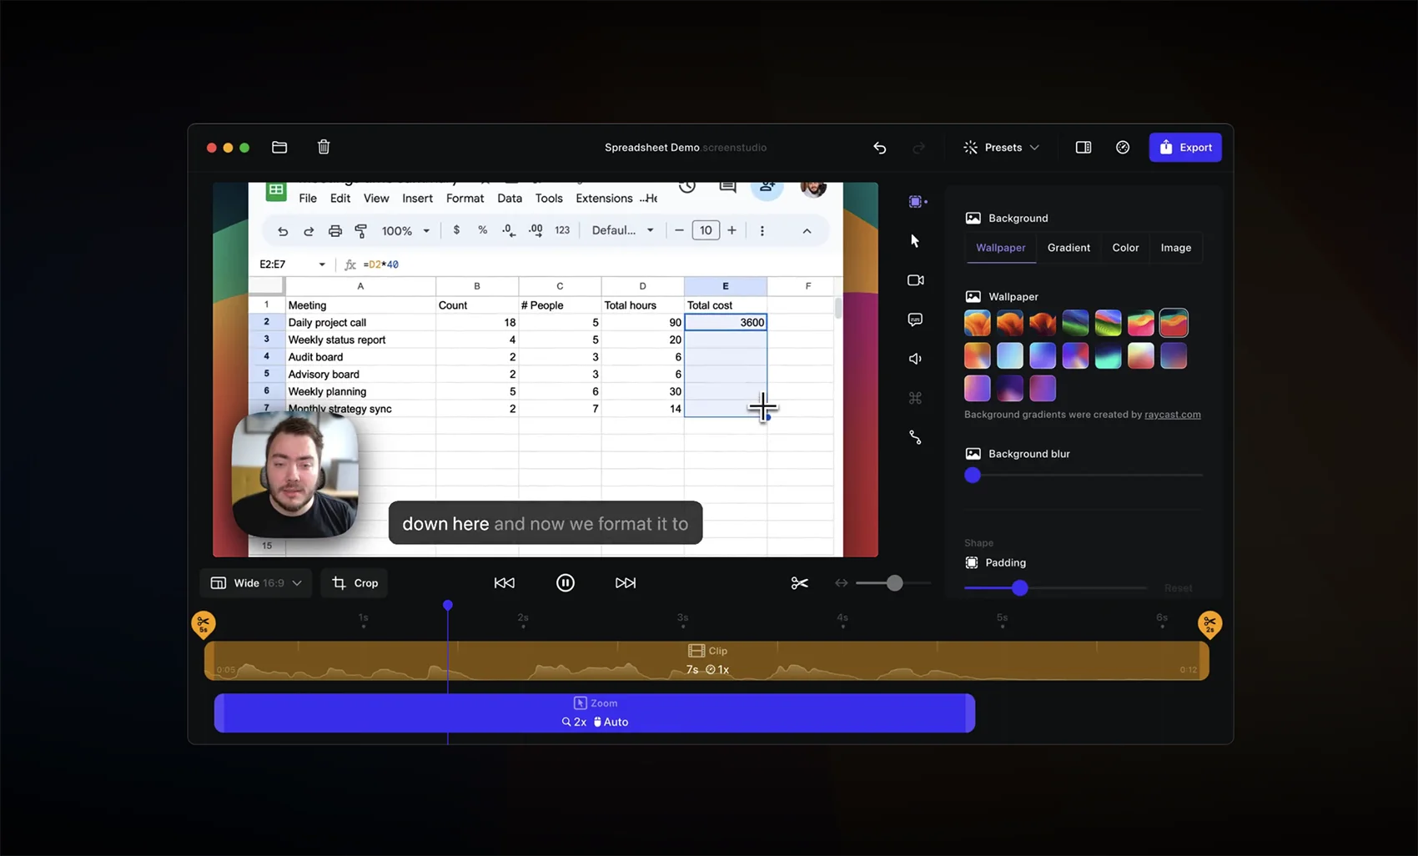The image size is (1418, 856).
Task: Skip to the end of the clip
Action: click(x=625, y=583)
